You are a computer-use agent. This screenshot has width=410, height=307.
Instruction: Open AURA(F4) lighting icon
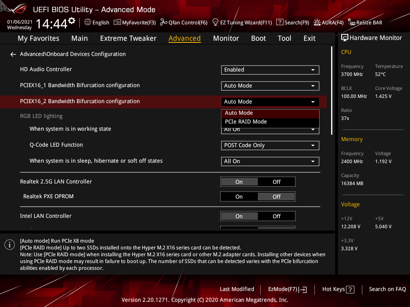click(x=317, y=22)
